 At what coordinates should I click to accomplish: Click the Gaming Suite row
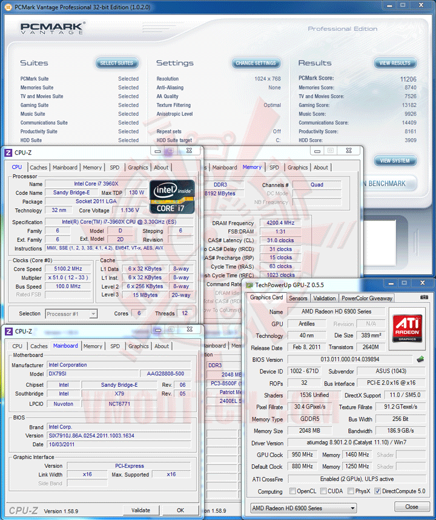[x=79, y=105]
